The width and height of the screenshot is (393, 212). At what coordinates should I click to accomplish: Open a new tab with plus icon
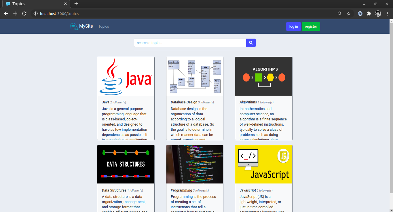[x=76, y=4]
